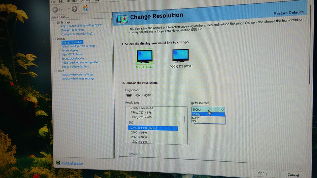This screenshot has width=317, height=178.
Task: Open System Information link
Action: pyautogui.click(x=72, y=163)
